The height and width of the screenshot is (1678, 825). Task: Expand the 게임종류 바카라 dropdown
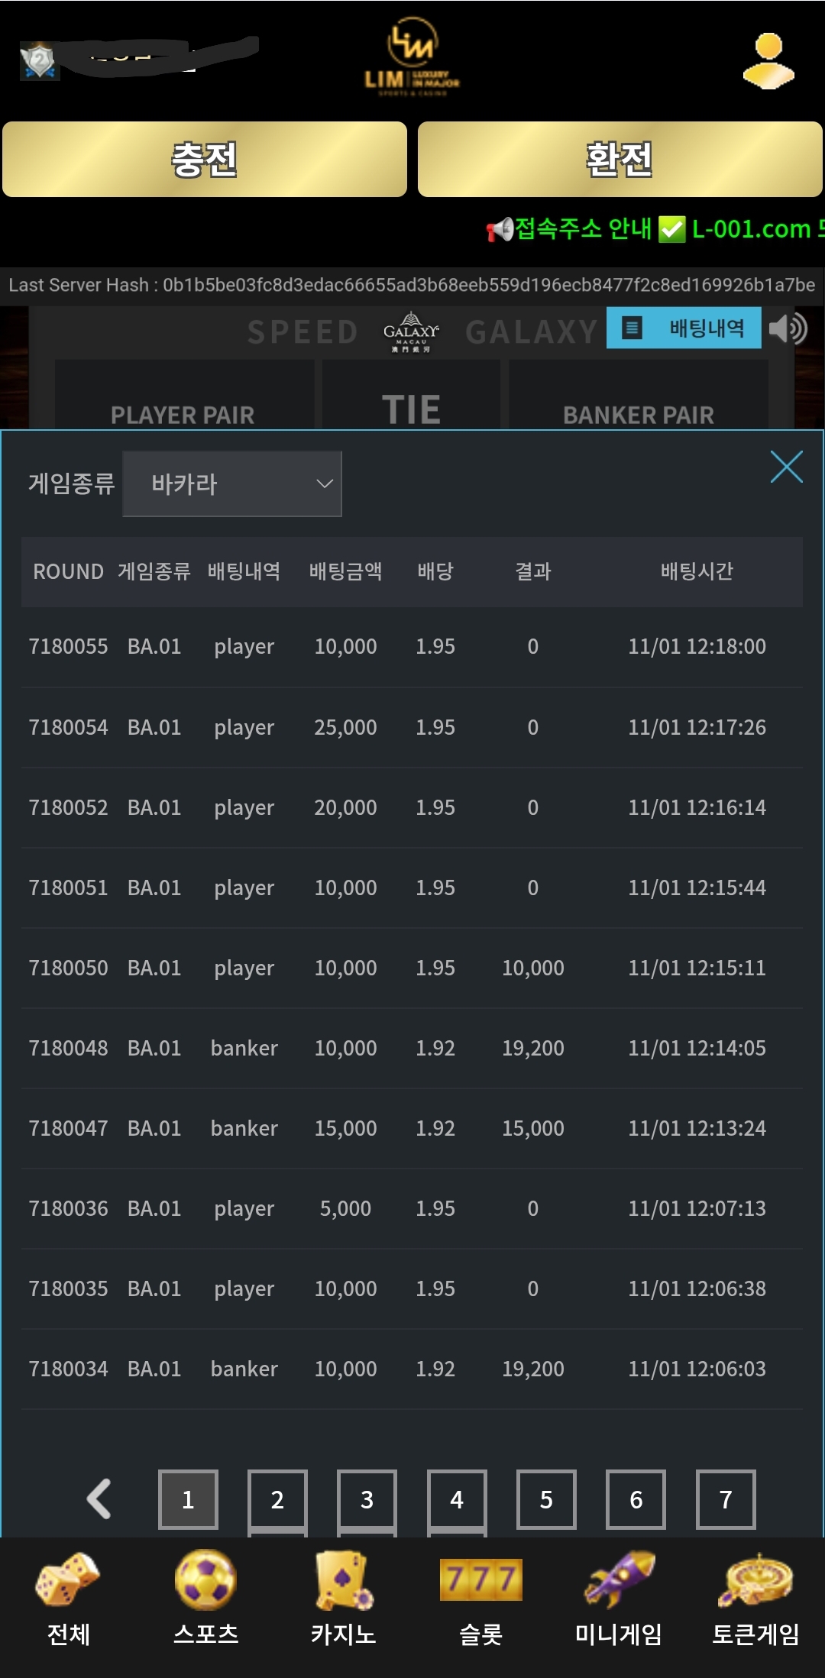pyautogui.click(x=231, y=483)
